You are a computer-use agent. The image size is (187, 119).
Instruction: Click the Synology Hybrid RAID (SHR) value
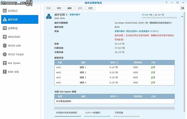pos(143,23)
